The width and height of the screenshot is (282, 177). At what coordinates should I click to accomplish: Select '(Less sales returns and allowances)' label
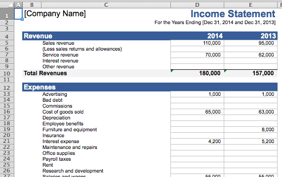tap(82, 49)
